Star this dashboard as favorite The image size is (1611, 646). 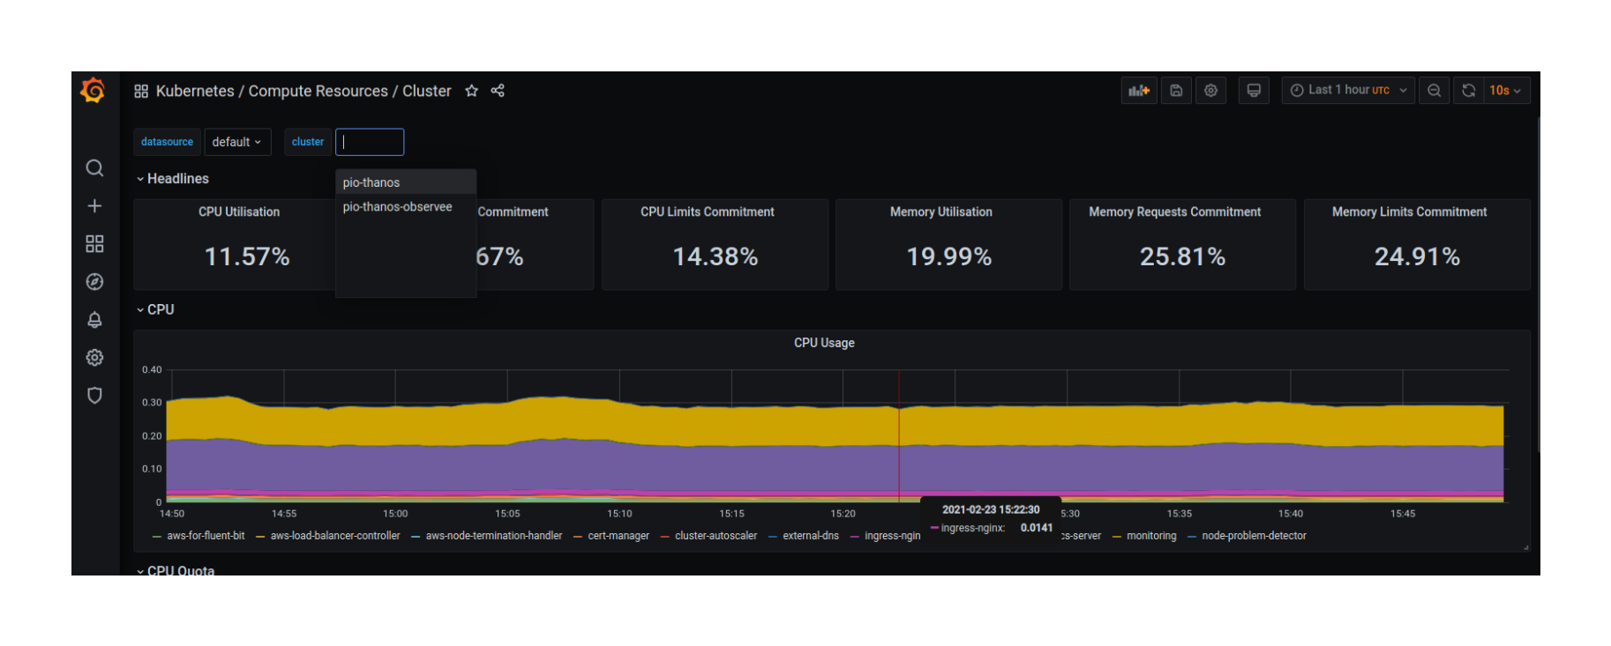(472, 91)
